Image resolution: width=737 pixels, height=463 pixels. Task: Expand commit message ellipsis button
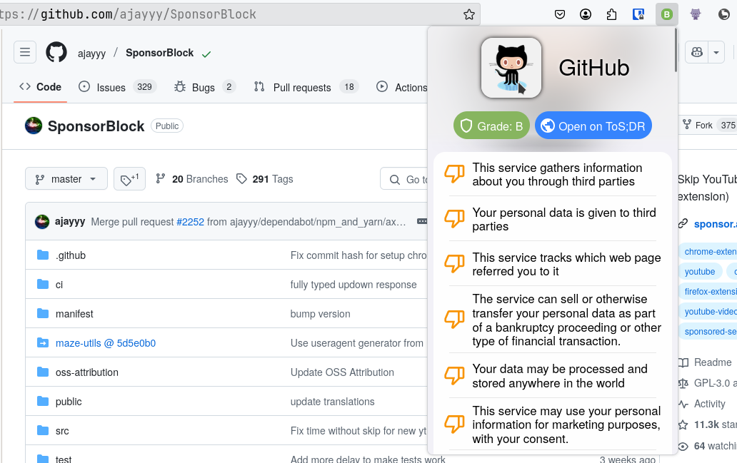pyautogui.click(x=422, y=221)
